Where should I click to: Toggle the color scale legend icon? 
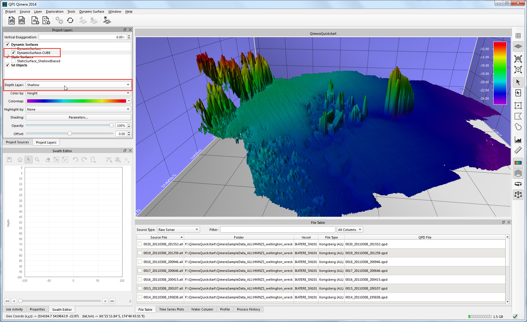coord(518,163)
